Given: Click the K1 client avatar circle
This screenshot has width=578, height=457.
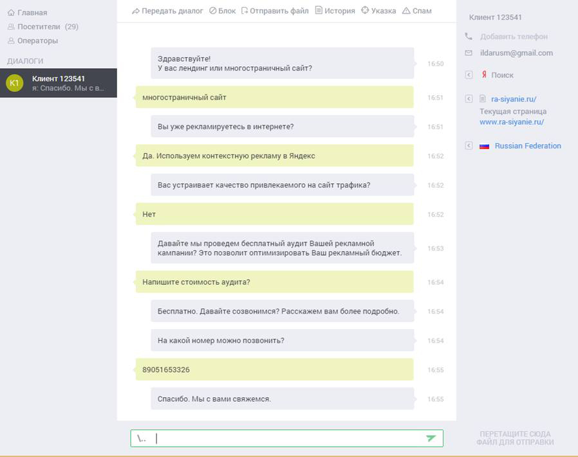Looking at the screenshot, I should coord(14,83).
